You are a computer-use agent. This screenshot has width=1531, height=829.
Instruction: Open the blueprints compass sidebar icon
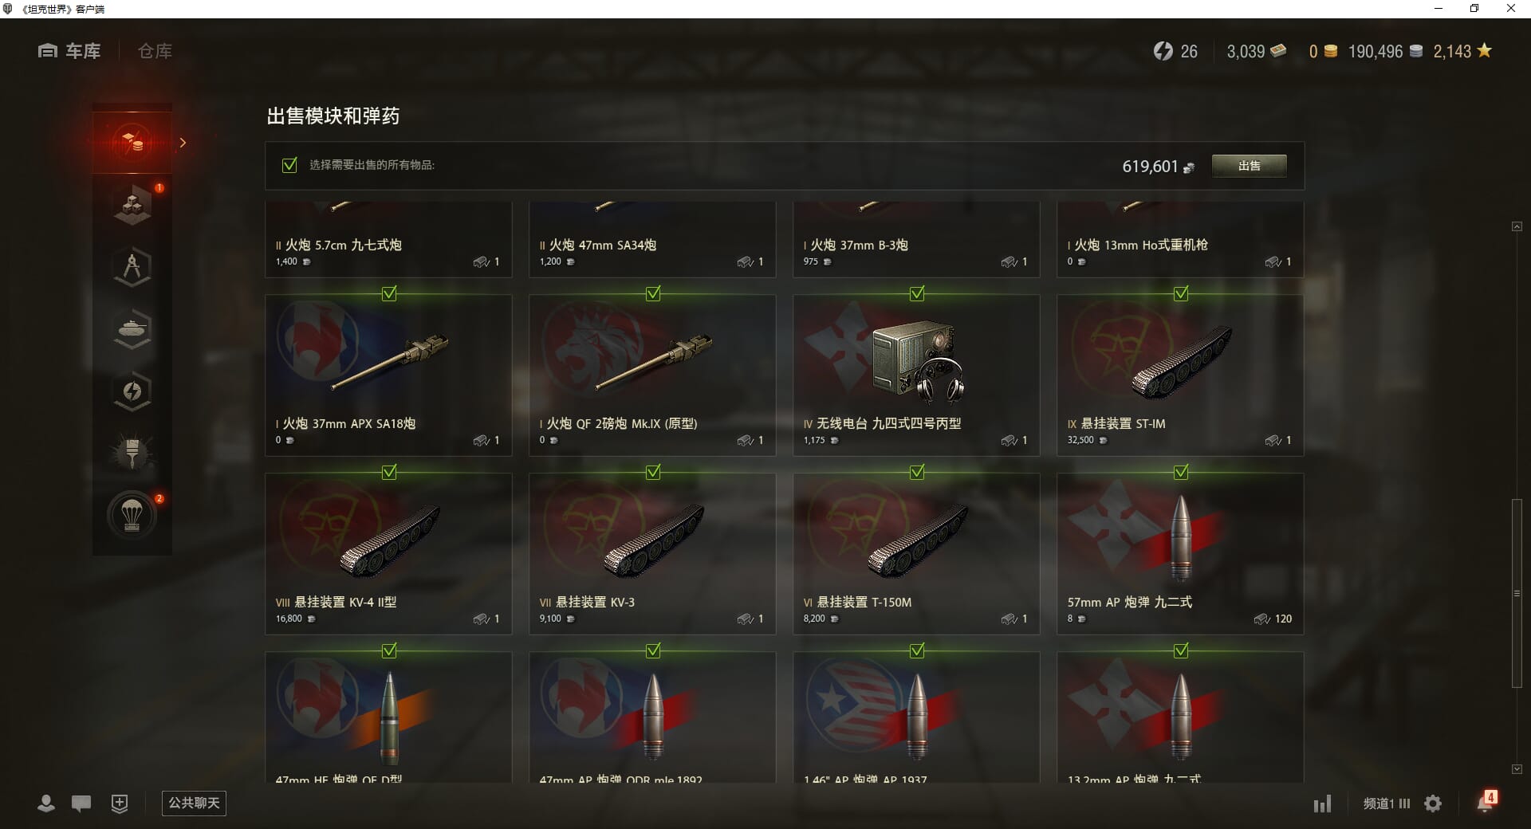point(132,267)
